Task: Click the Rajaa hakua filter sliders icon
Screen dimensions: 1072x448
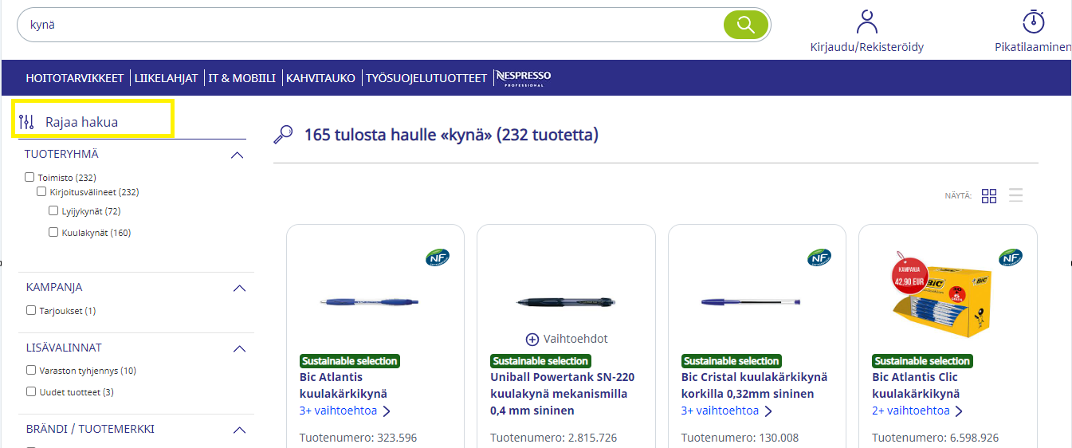Action: [26, 122]
